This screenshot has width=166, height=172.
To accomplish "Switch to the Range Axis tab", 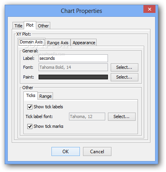I will click(58, 43).
